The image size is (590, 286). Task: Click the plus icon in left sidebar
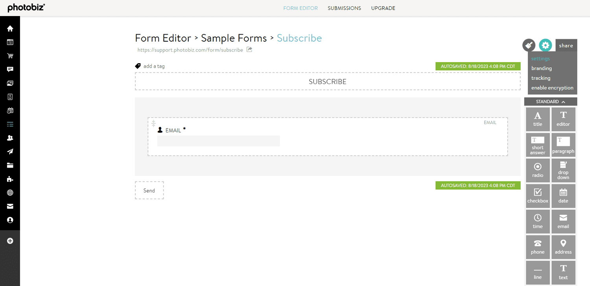[x=10, y=241]
